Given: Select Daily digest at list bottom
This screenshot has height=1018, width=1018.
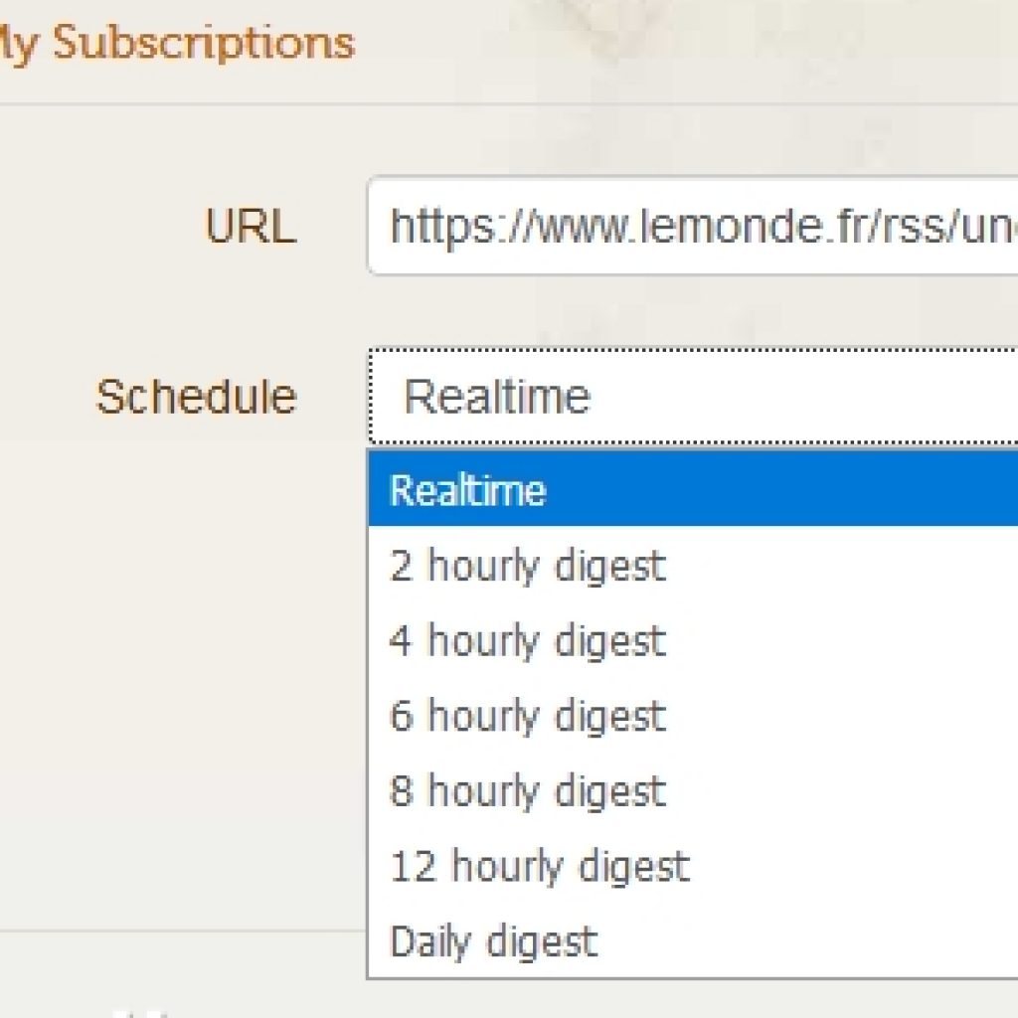Looking at the screenshot, I should tap(494, 940).
